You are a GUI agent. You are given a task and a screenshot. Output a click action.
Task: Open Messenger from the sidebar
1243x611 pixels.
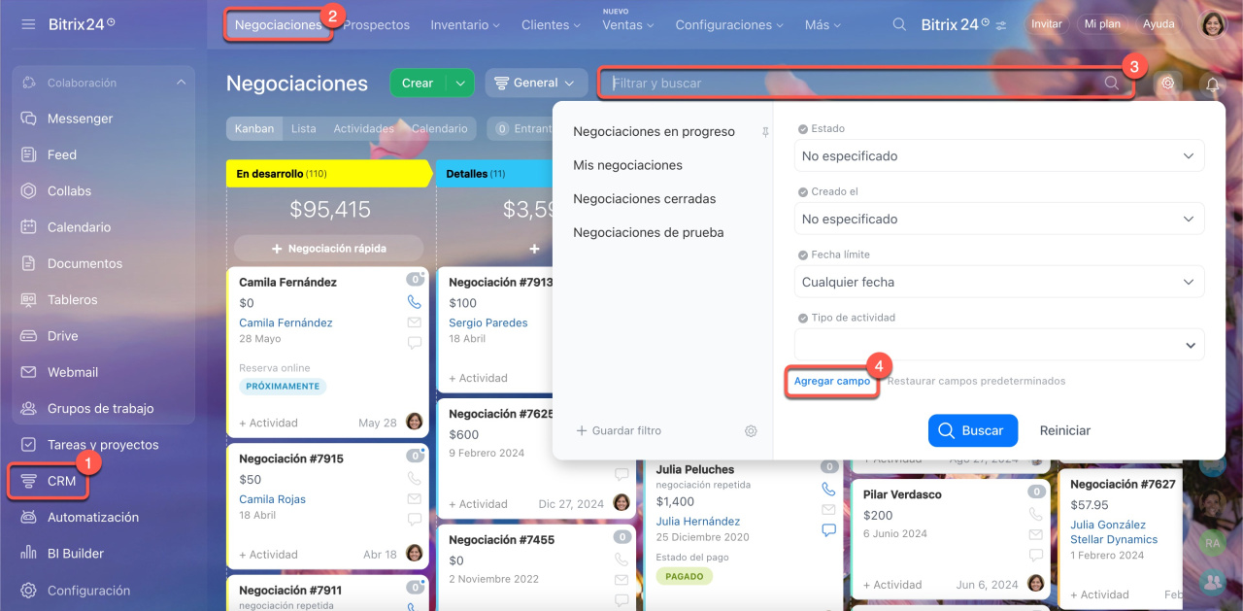click(x=80, y=119)
